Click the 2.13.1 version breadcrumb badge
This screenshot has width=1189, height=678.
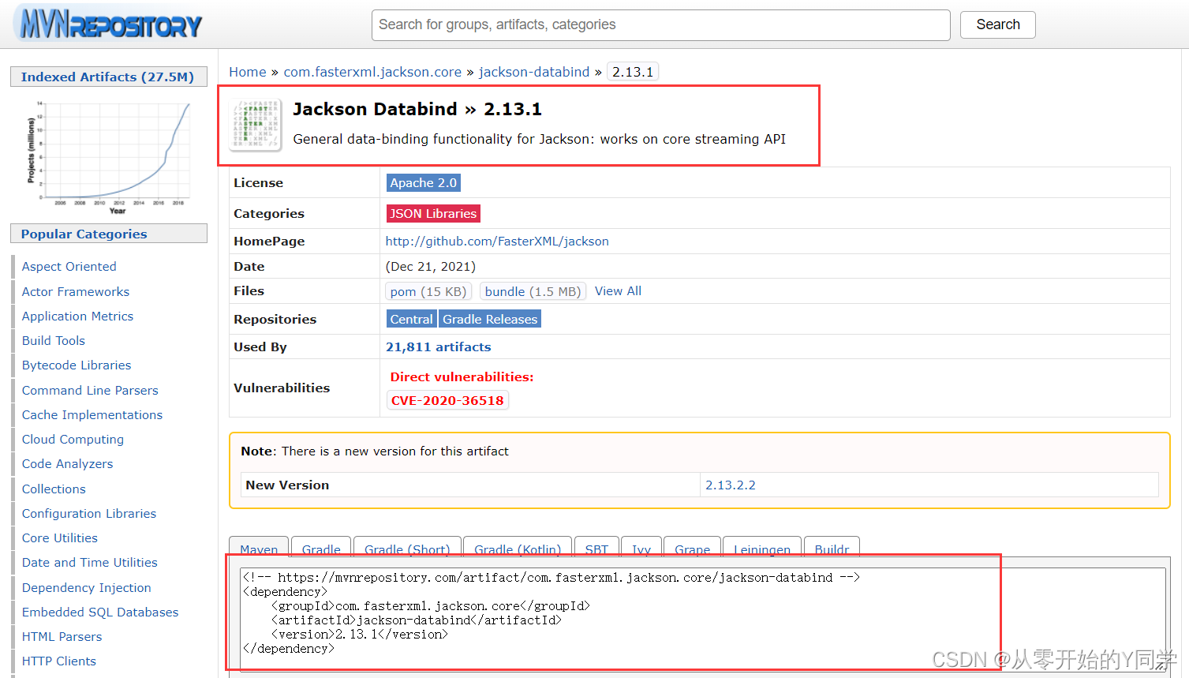pyautogui.click(x=633, y=72)
